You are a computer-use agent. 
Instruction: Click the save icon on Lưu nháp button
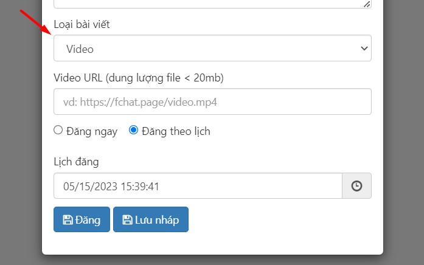point(127,220)
